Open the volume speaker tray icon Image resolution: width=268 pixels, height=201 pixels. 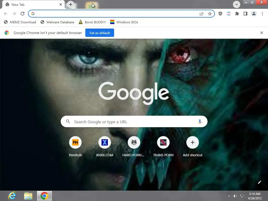235,196
